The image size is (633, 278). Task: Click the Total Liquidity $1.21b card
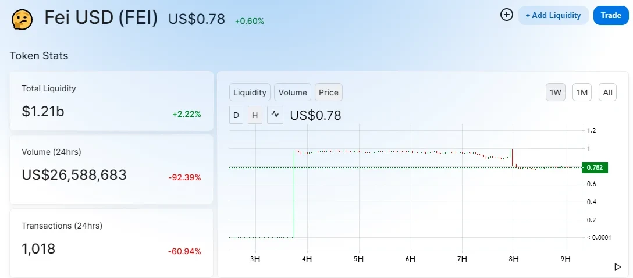pyautogui.click(x=111, y=101)
